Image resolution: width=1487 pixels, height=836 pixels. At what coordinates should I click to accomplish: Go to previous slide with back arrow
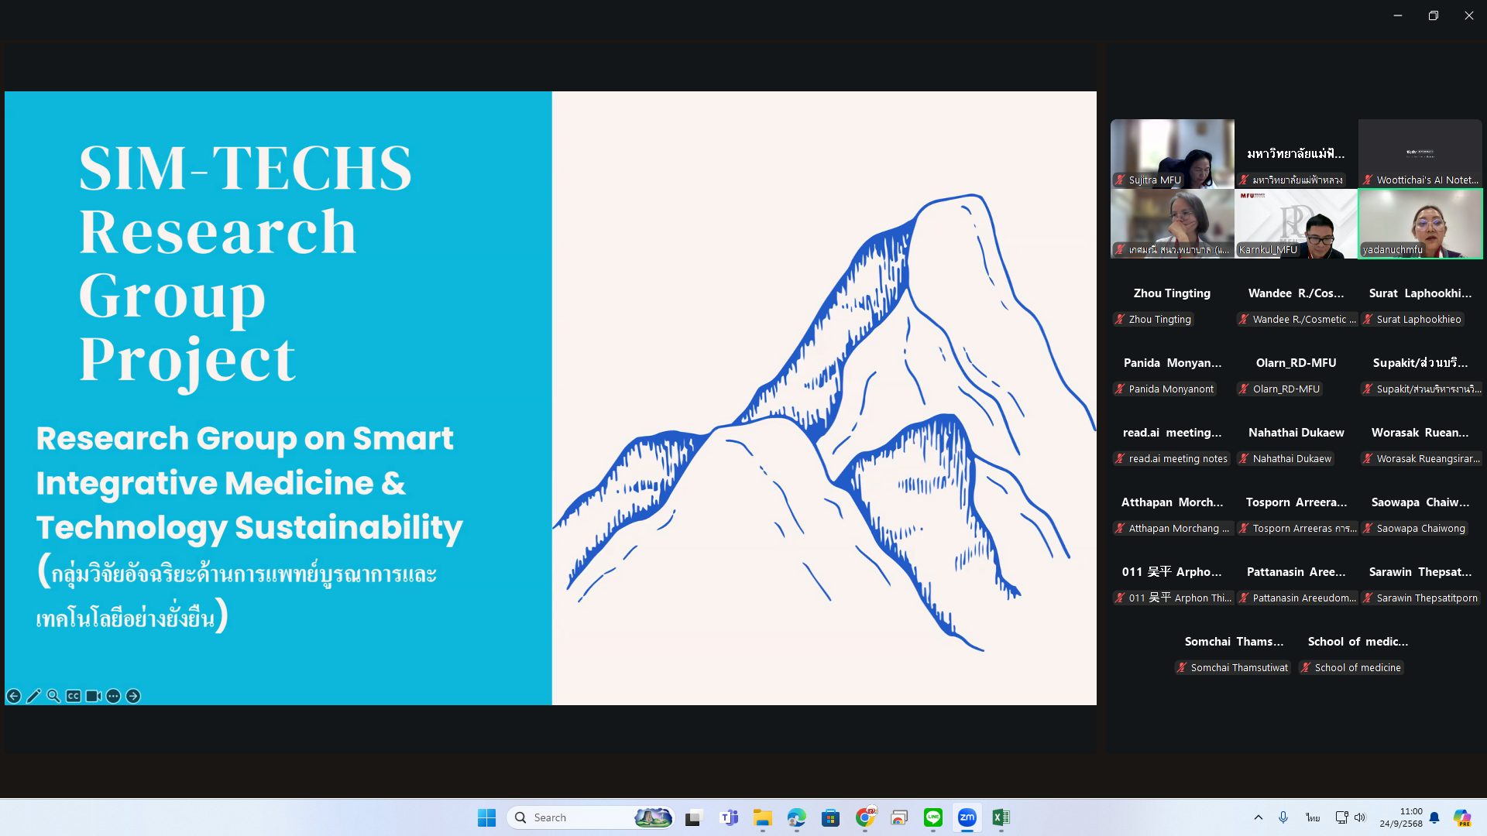pos(13,696)
